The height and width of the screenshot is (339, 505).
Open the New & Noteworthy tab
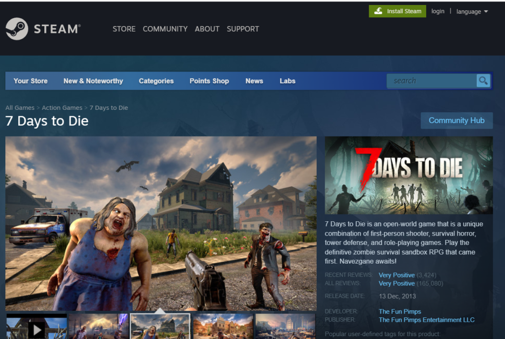coord(93,81)
